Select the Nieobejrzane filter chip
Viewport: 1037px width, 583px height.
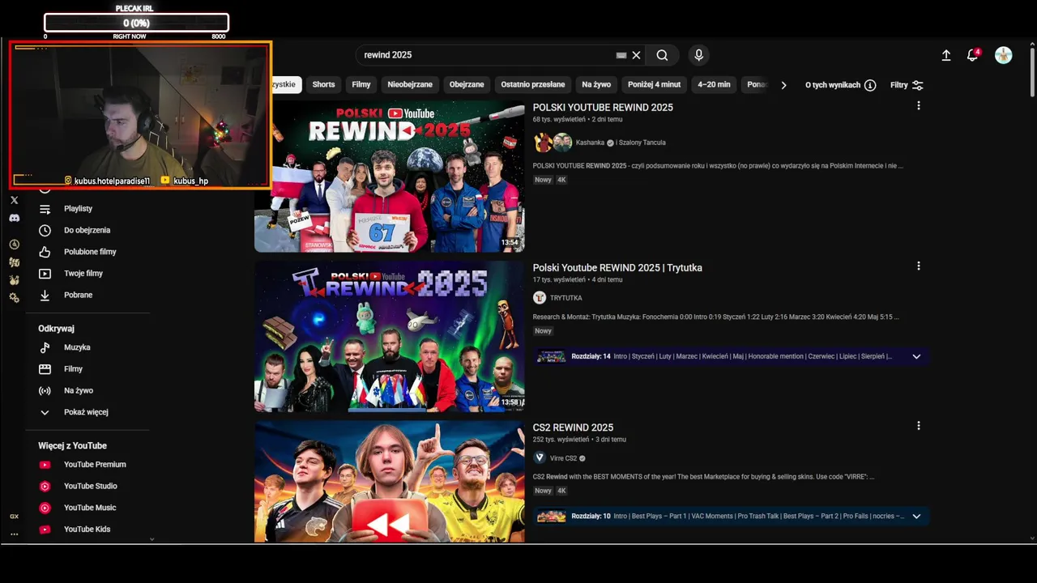(x=410, y=85)
